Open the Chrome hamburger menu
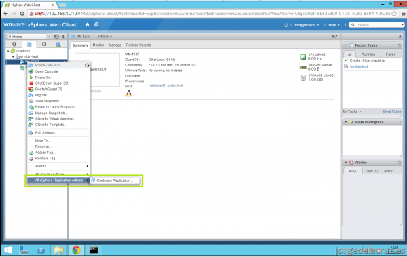This screenshot has width=407, height=257. 403,14
